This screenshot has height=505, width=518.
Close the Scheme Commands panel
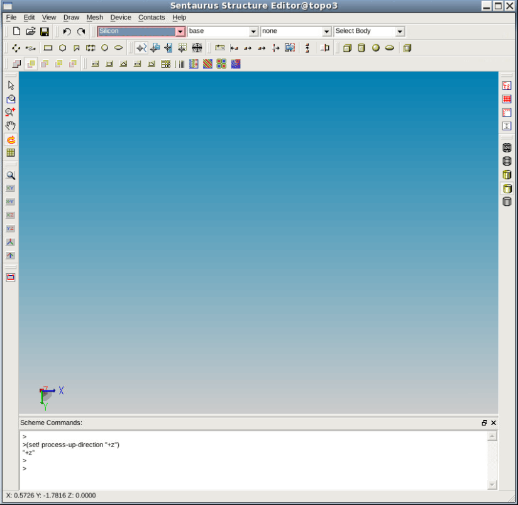click(x=493, y=423)
